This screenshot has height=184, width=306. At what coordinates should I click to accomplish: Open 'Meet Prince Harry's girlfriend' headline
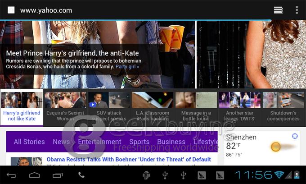click(72, 53)
